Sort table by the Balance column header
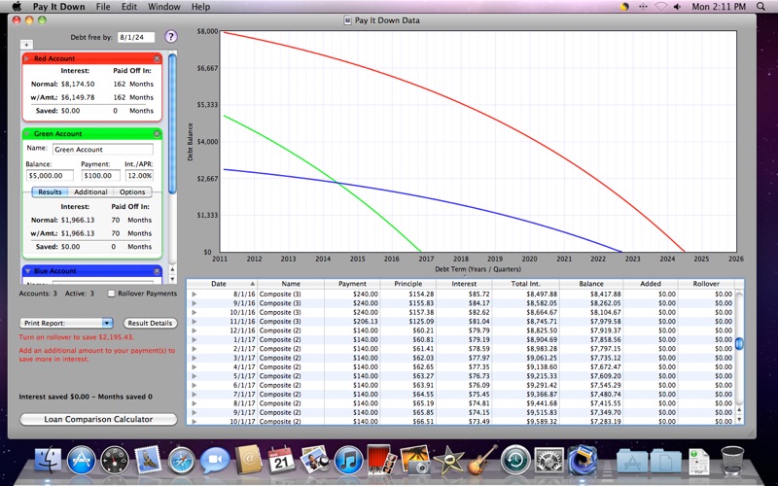 point(591,284)
